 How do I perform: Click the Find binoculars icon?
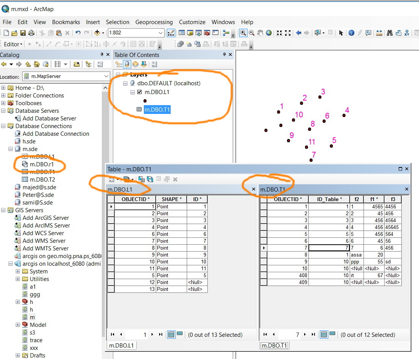pos(390,33)
